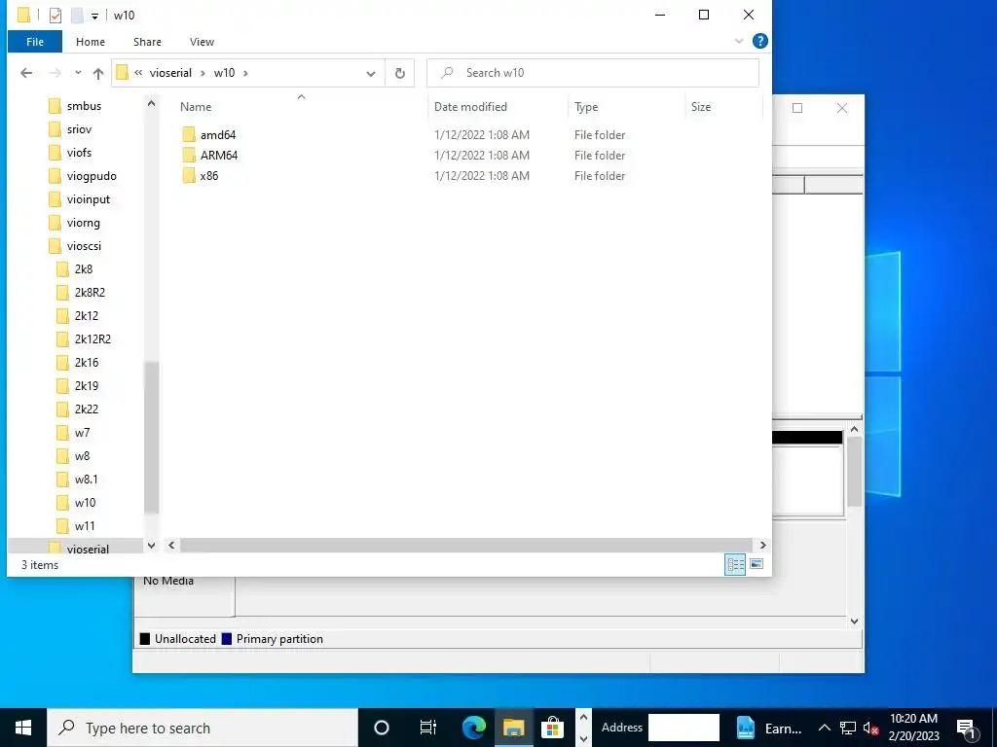Select viogpudo in the navigation tree
The image size is (997, 747).
pos(92,176)
